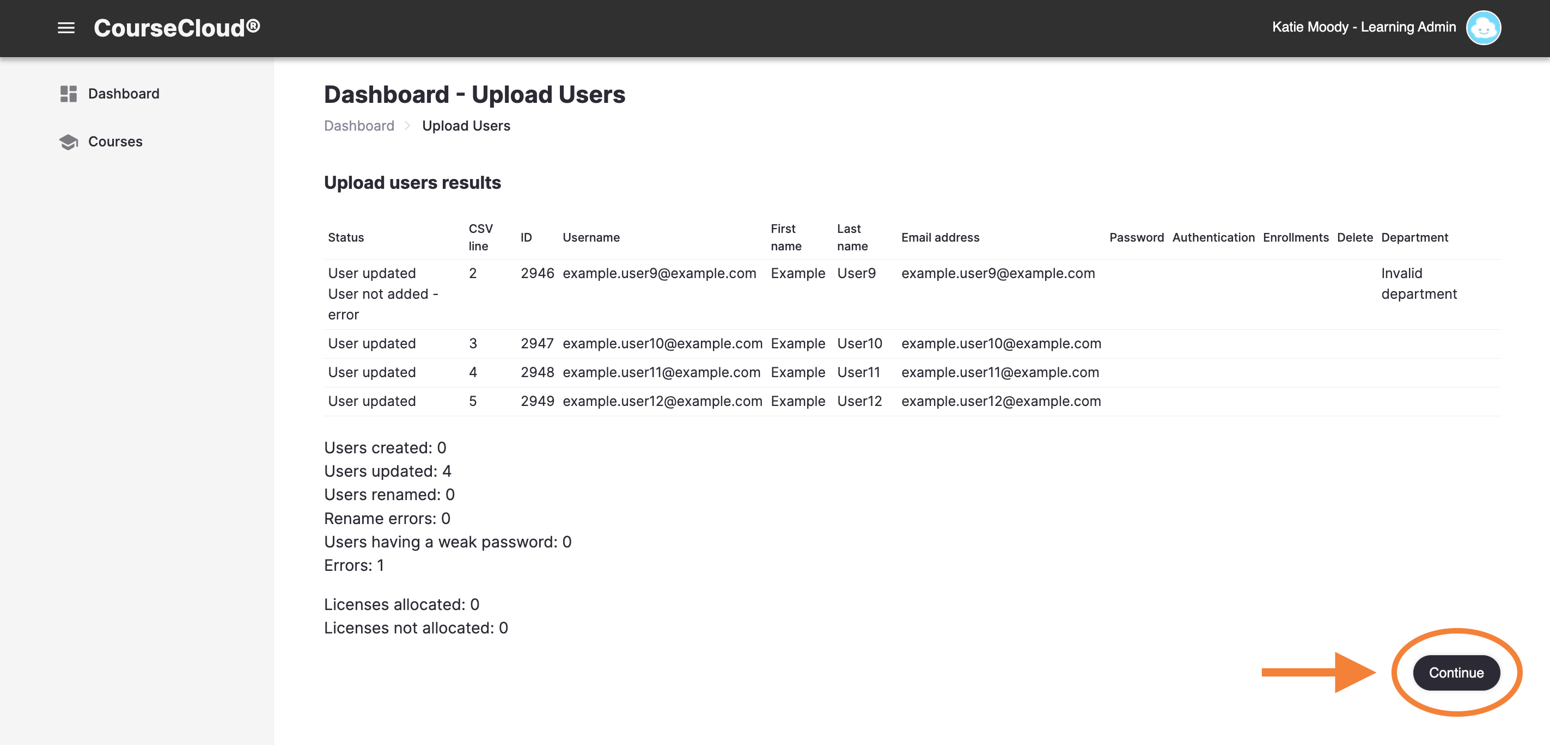Screen dimensions: 1550x745
Task: Select the Email address column header
Action: (x=940, y=237)
